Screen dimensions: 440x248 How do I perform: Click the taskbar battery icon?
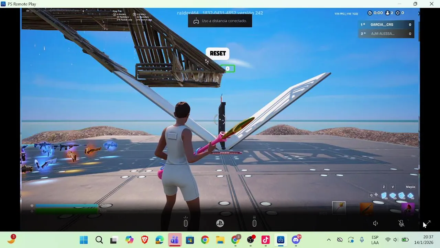click(x=405, y=240)
